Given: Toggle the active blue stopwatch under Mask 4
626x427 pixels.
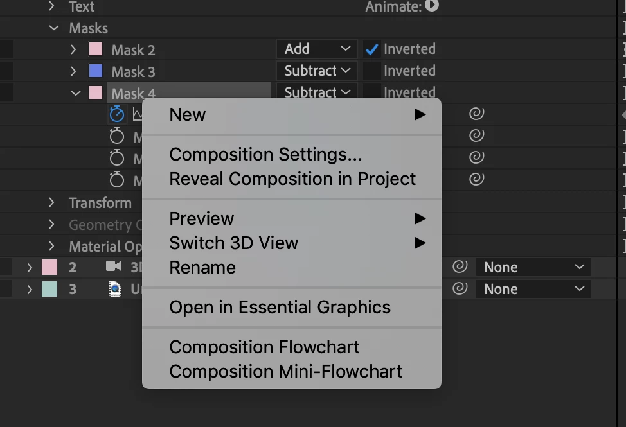Looking at the screenshot, I should pos(116,114).
